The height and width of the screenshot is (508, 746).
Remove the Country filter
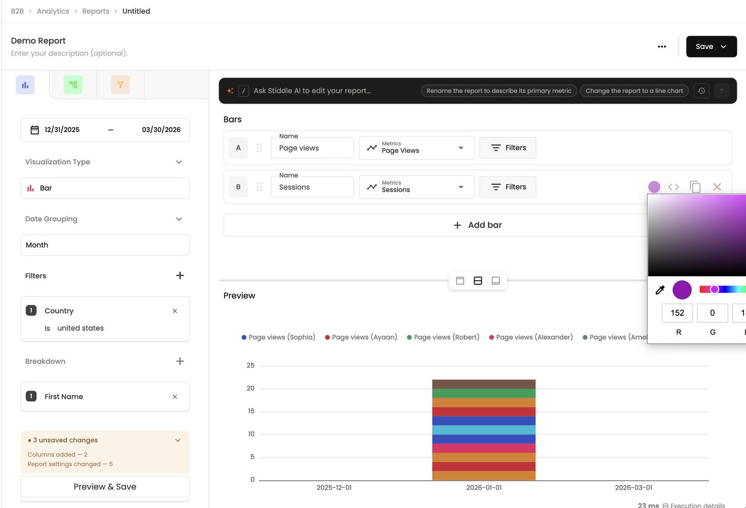point(175,311)
